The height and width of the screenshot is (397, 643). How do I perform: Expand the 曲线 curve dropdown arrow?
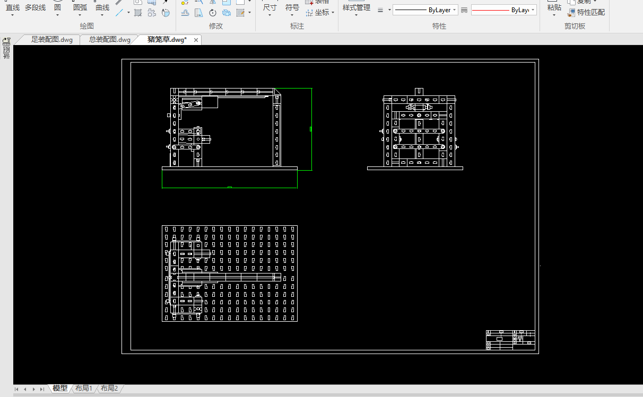pyautogui.click(x=102, y=15)
